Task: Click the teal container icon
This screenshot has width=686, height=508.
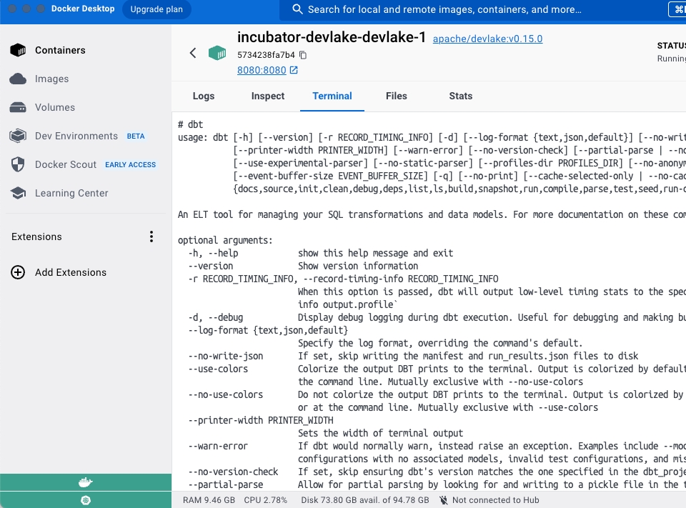Action: pyautogui.click(x=217, y=53)
